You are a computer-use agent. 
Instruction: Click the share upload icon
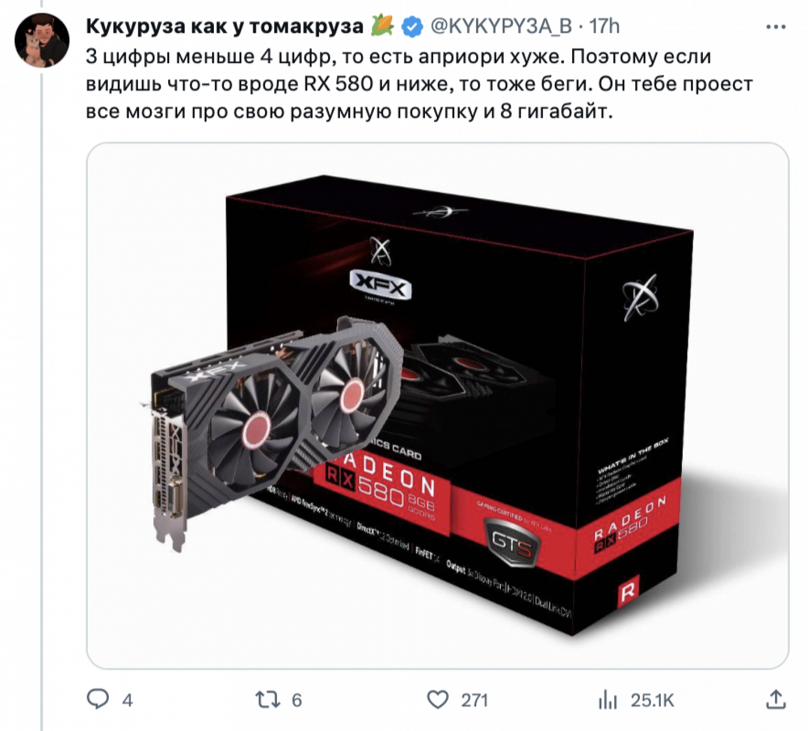pyautogui.click(x=776, y=699)
